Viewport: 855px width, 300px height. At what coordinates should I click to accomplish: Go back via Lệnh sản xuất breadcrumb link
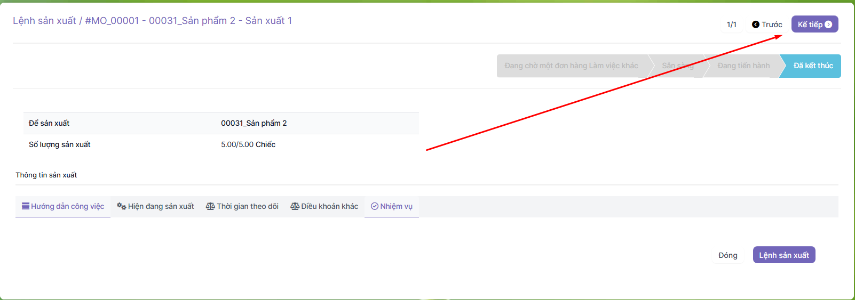[44, 21]
